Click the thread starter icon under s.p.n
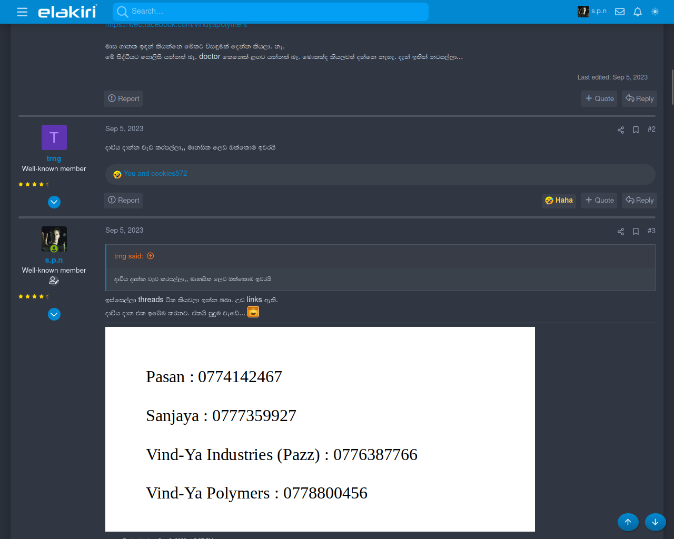674x539 pixels. (x=54, y=281)
